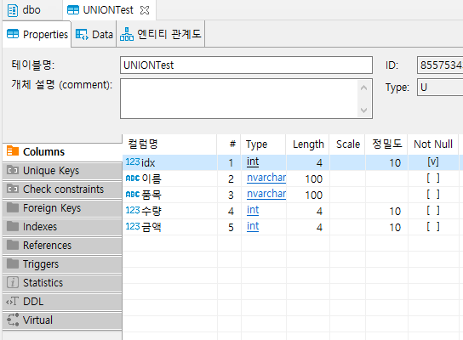Open Check constraints section
The width and height of the screenshot is (463, 340).
62,190
